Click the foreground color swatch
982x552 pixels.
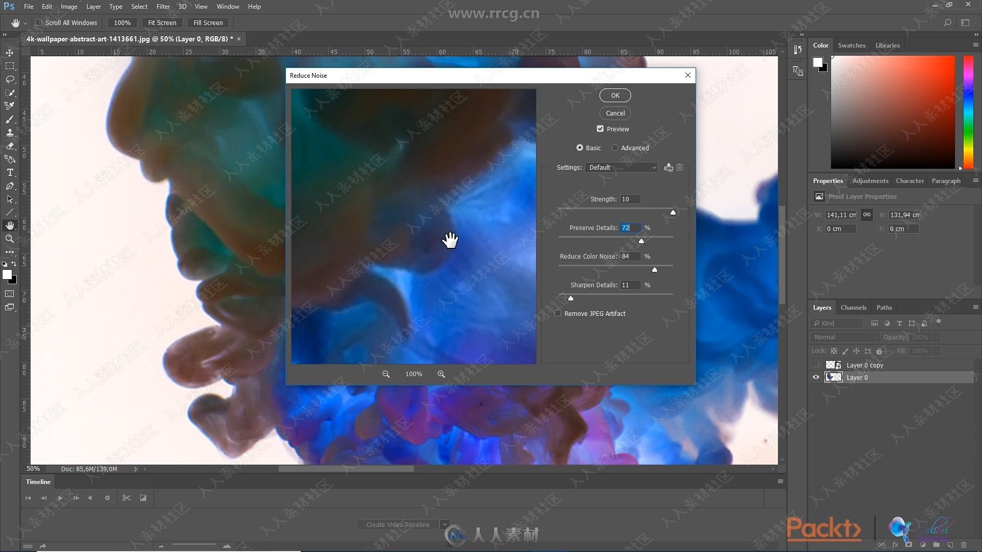(8, 274)
